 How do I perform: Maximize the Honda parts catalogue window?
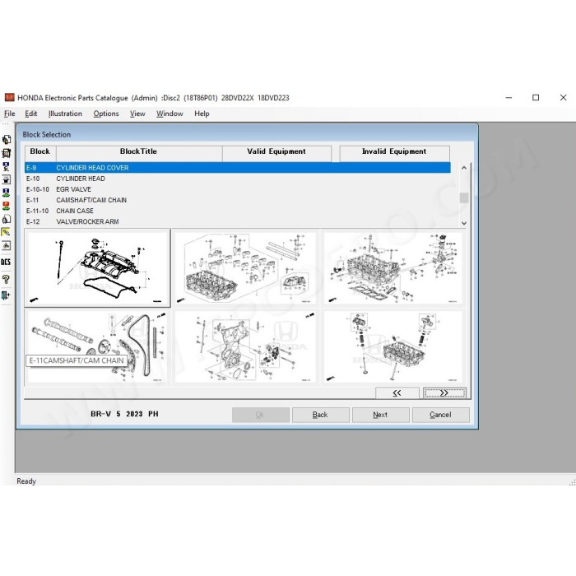coord(536,97)
